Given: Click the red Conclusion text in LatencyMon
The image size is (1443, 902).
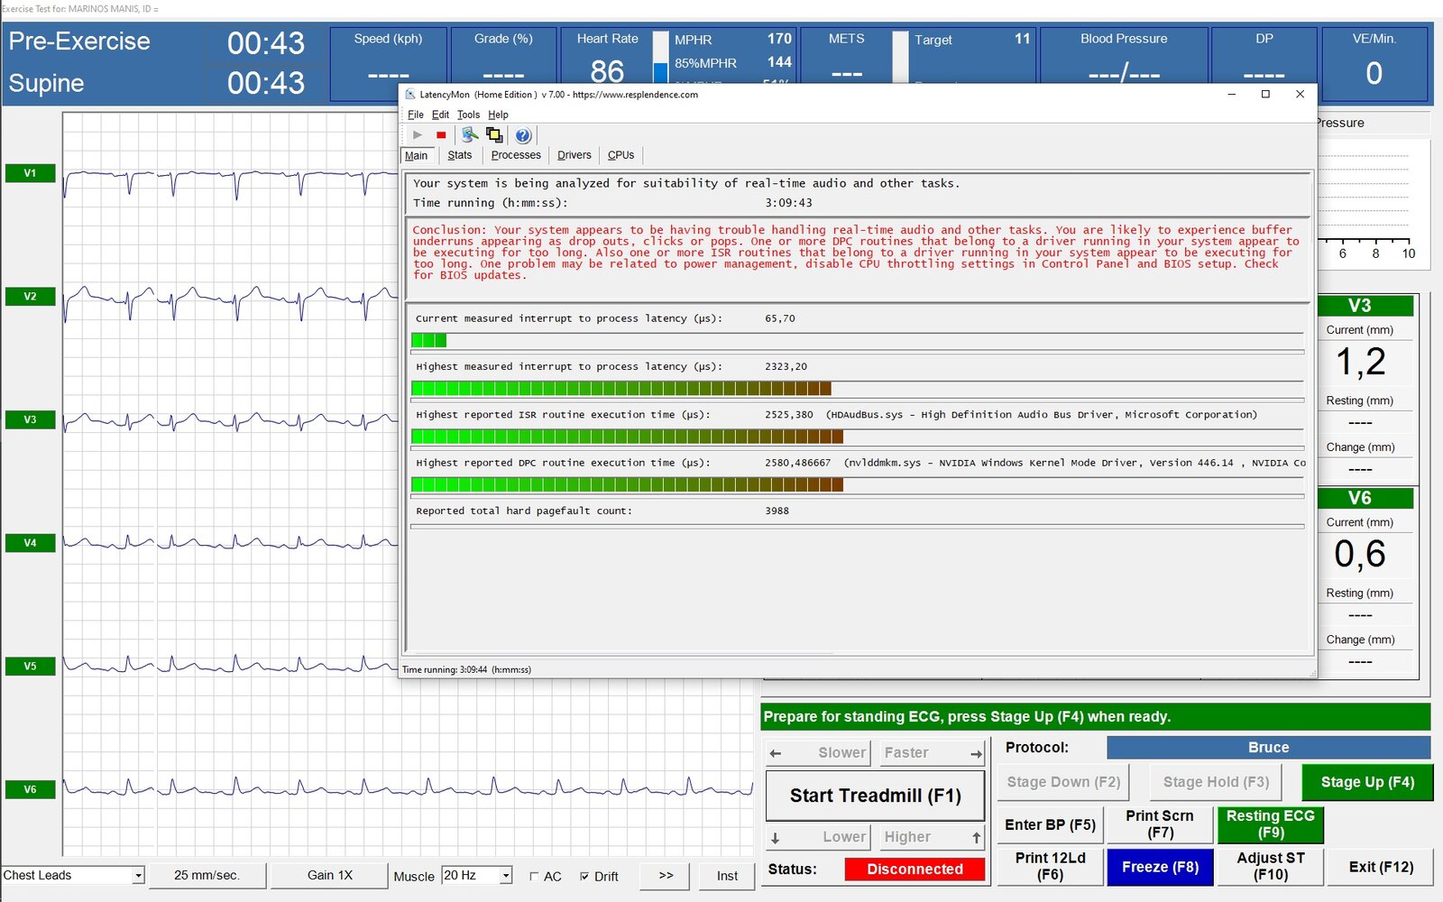Looking at the screenshot, I should pos(855,253).
